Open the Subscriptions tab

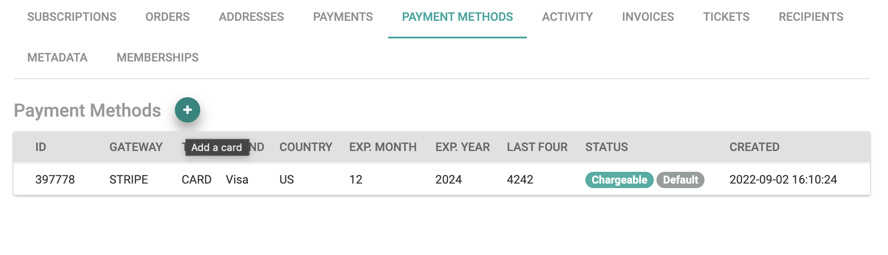coord(72,17)
